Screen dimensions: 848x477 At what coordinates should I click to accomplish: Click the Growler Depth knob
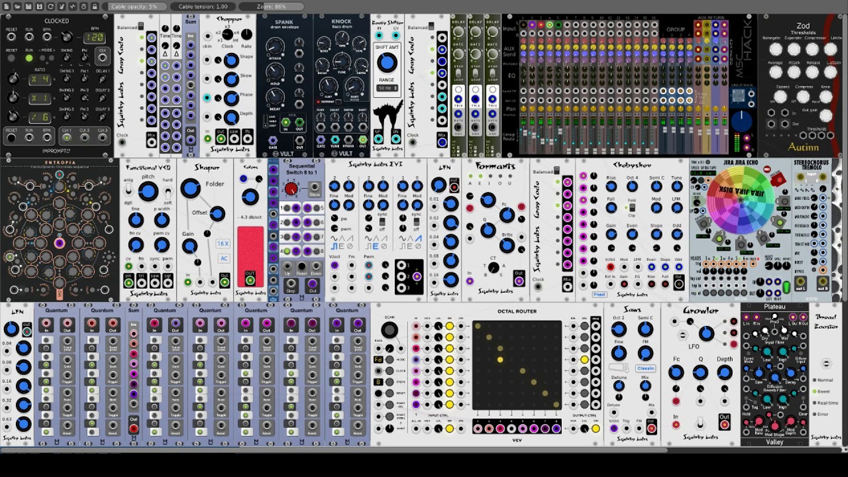tap(725, 372)
